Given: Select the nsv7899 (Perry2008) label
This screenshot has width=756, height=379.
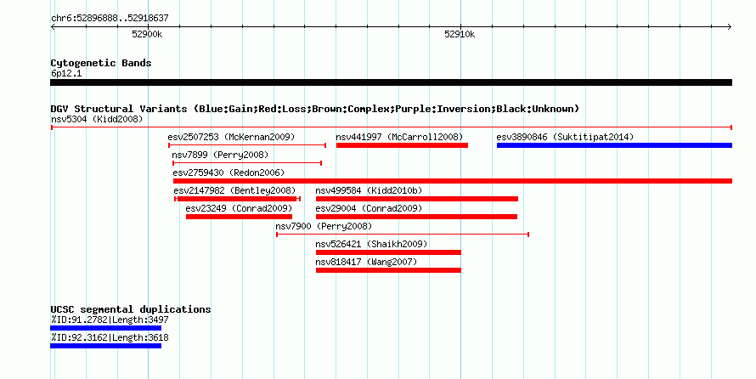Looking at the screenshot, I should click(x=220, y=155).
